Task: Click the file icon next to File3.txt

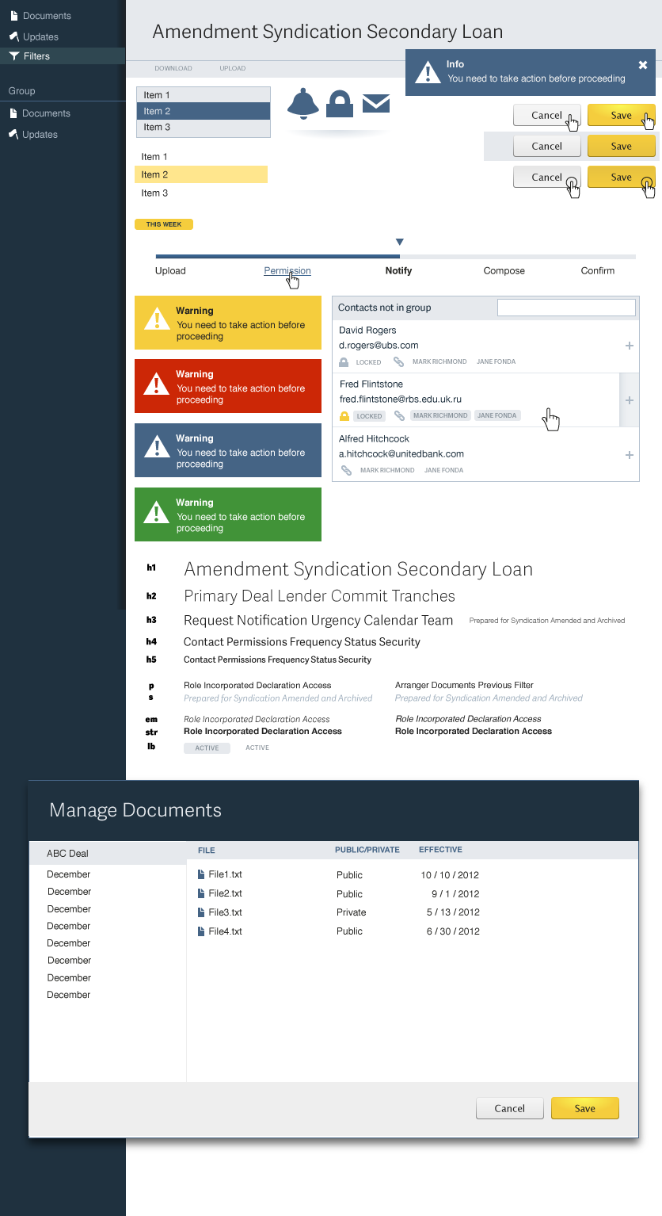Action: pyautogui.click(x=201, y=912)
